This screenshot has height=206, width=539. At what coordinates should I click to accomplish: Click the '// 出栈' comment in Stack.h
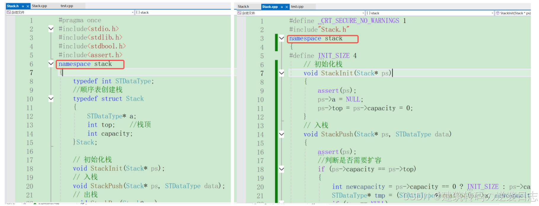[85, 195]
